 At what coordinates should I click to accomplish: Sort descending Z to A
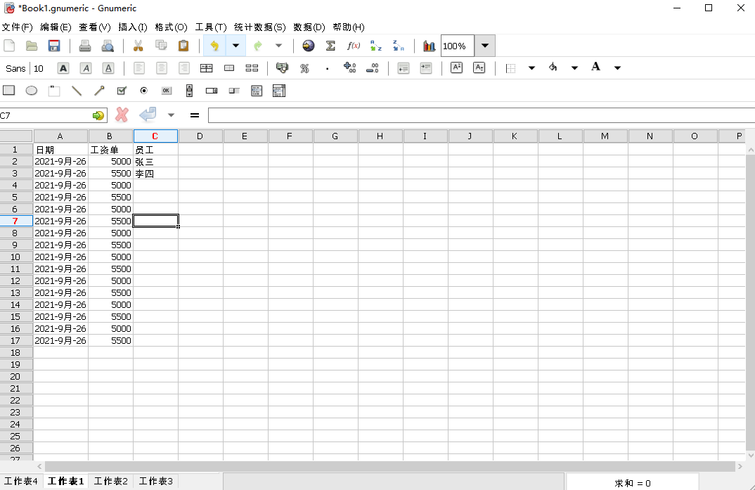pos(398,46)
